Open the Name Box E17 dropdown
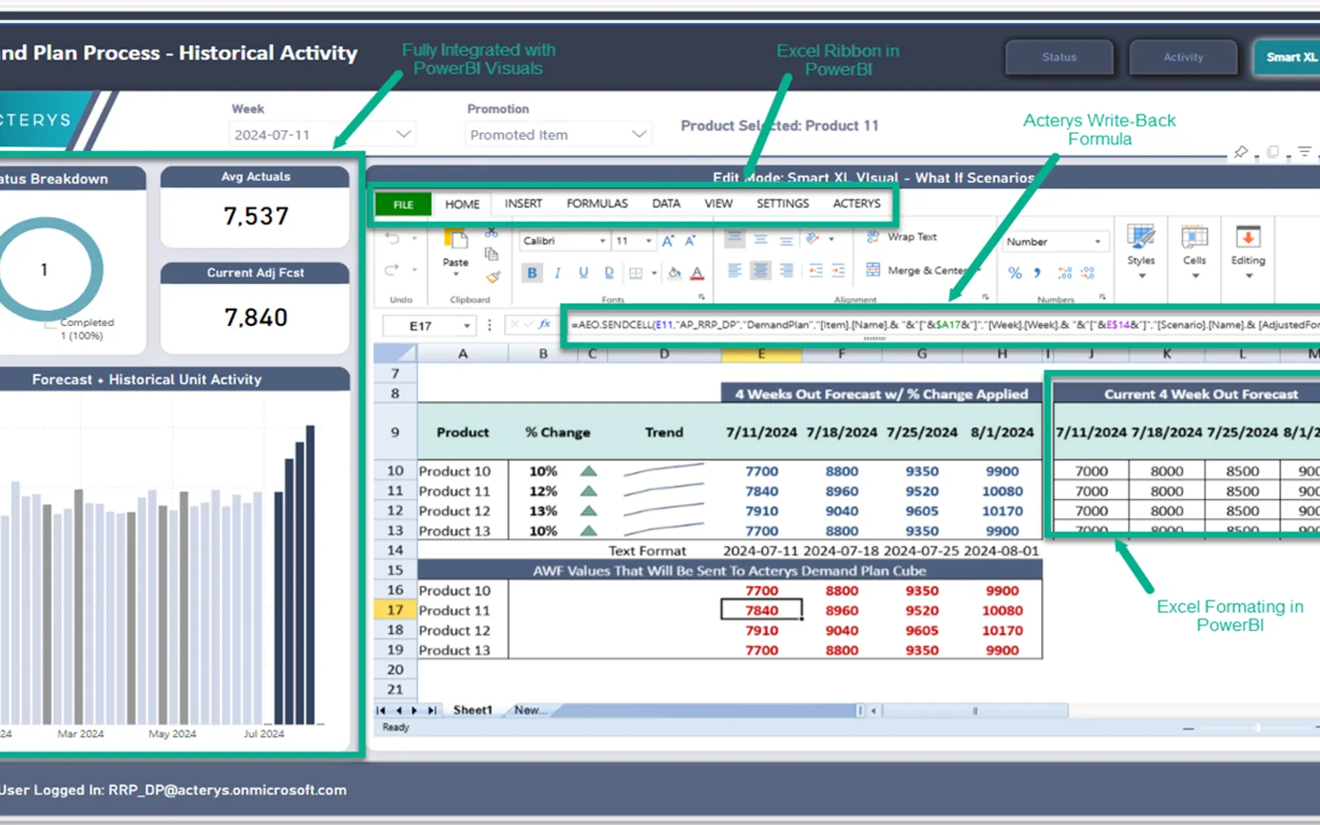This screenshot has height=825, width=1320. pos(467,326)
